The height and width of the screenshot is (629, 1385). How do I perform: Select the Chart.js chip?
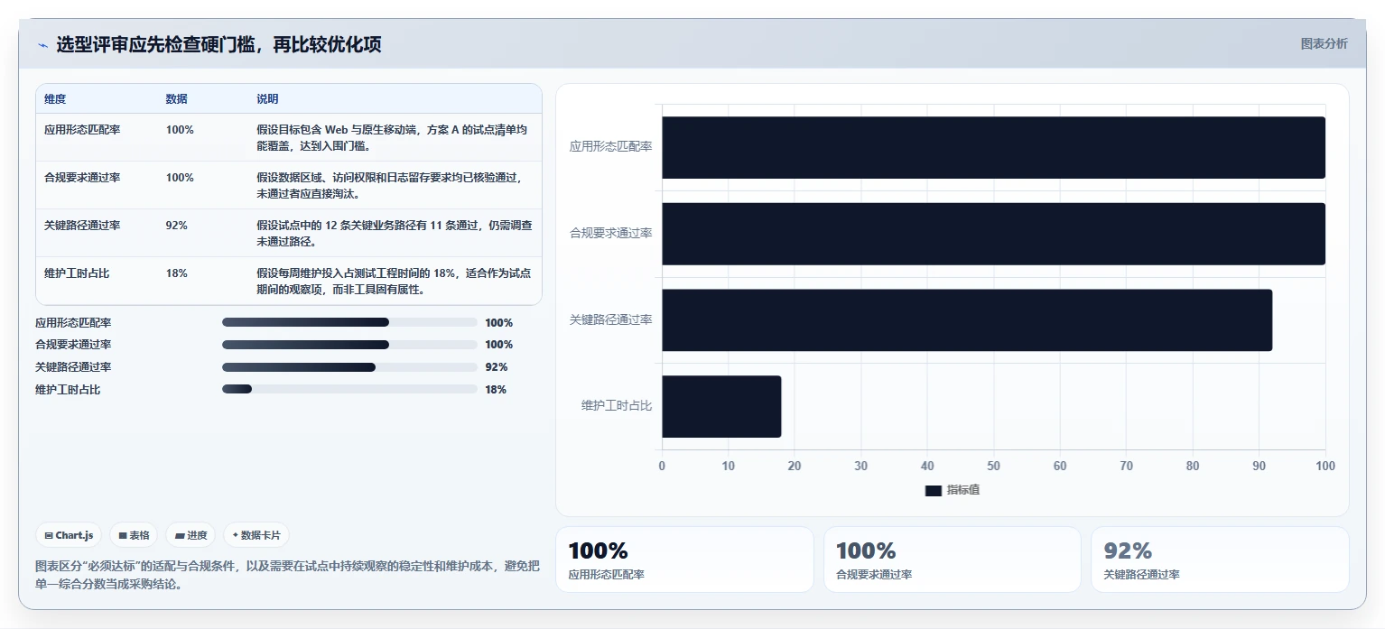tap(70, 535)
